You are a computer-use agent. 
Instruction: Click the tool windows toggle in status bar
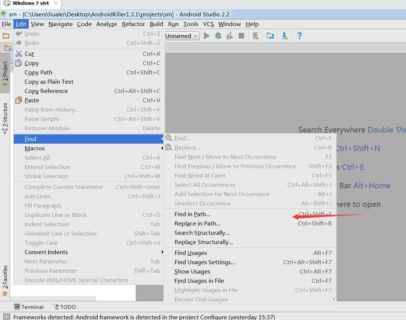[7, 317]
